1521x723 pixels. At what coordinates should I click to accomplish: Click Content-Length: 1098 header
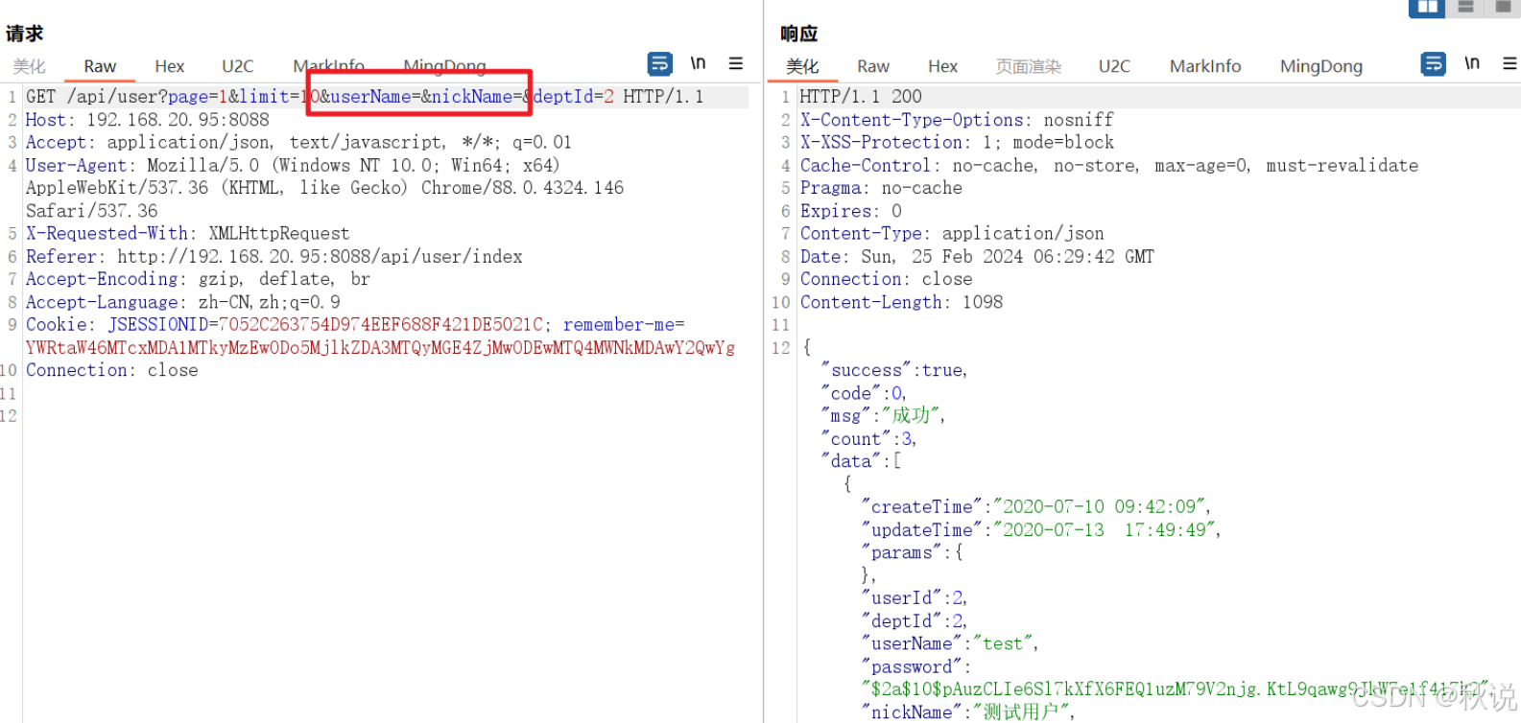[901, 302]
